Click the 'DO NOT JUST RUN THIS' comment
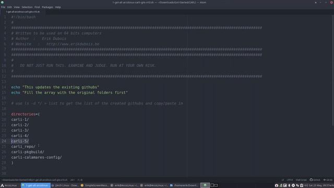334x188 pixels. (x=83, y=66)
